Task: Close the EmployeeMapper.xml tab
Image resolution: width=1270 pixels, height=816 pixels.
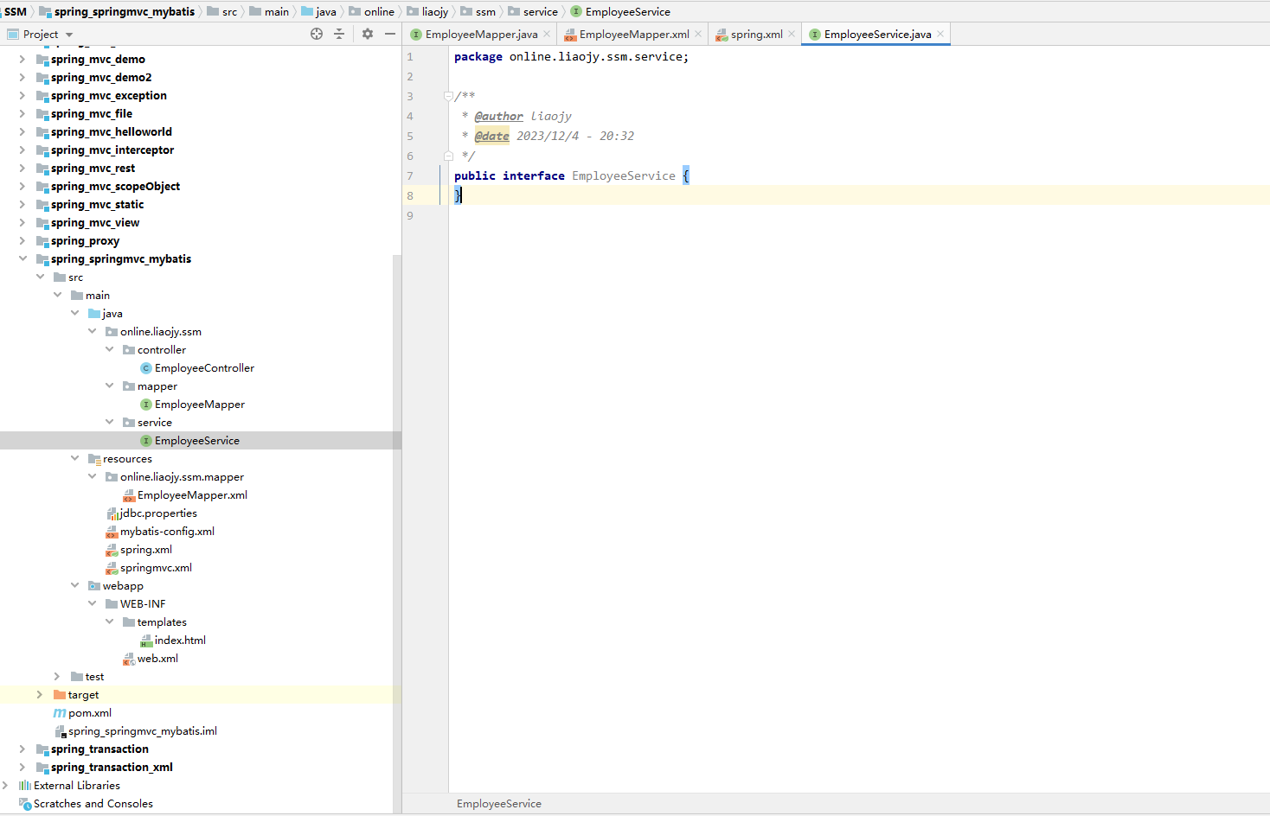Action: click(x=698, y=35)
